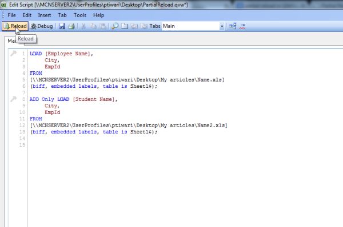The height and width of the screenshot is (227, 343).
Task: Open the Edit menu
Action: point(27,15)
